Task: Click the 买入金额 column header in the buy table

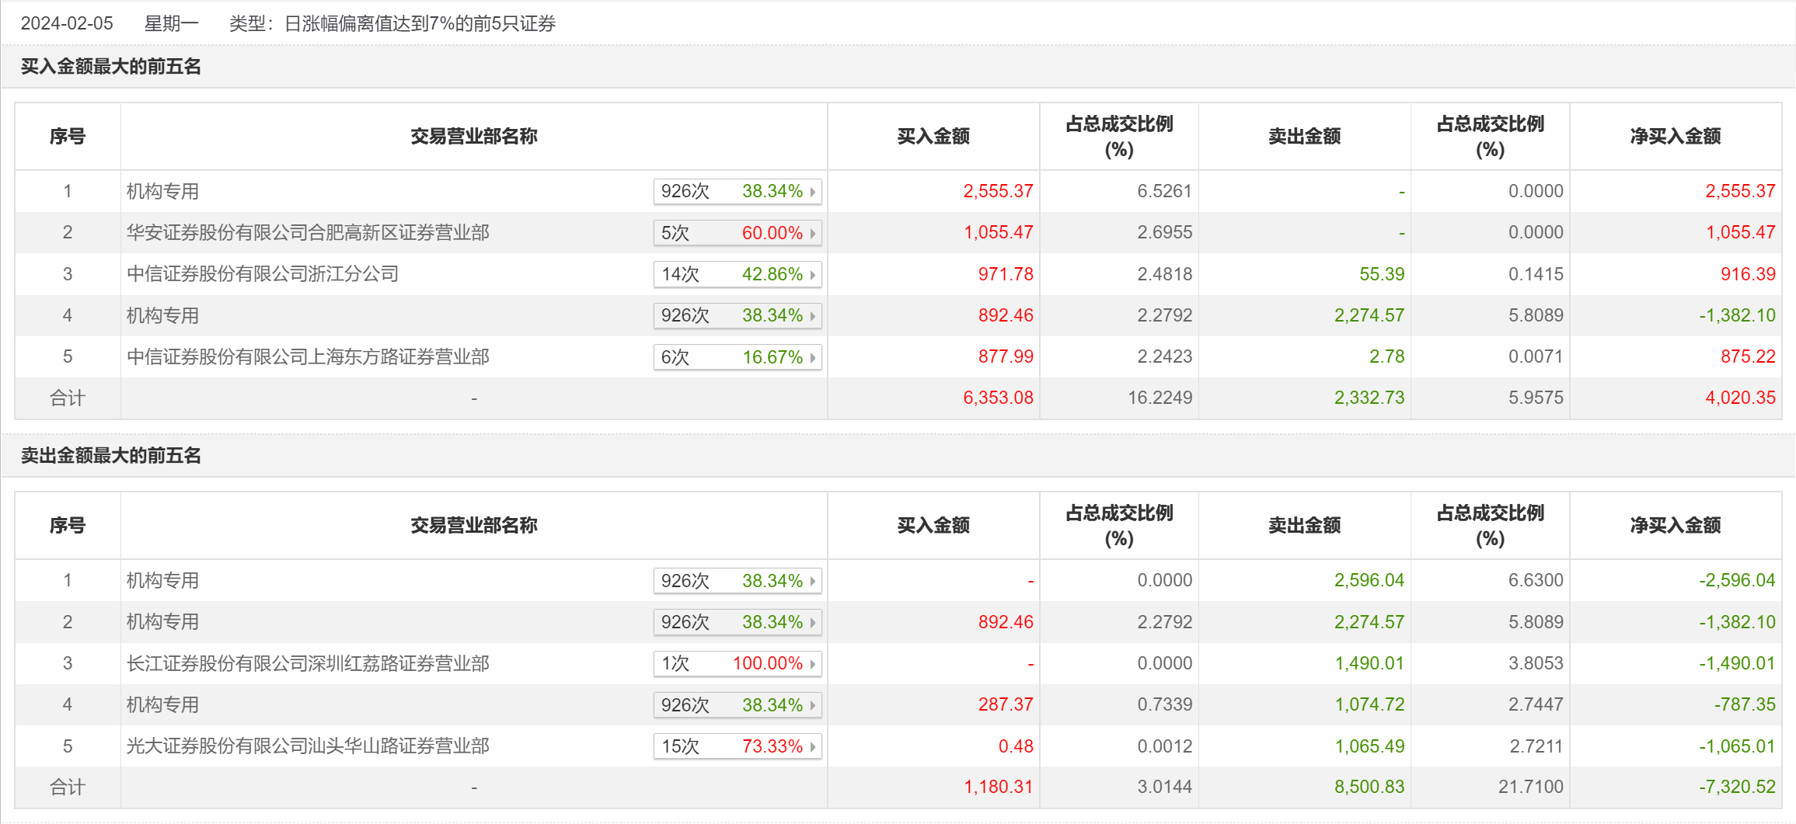Action: click(933, 137)
